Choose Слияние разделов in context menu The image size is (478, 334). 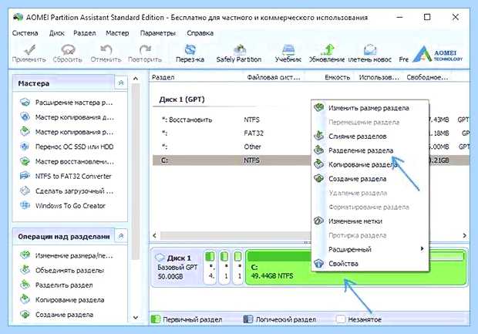(x=370, y=136)
